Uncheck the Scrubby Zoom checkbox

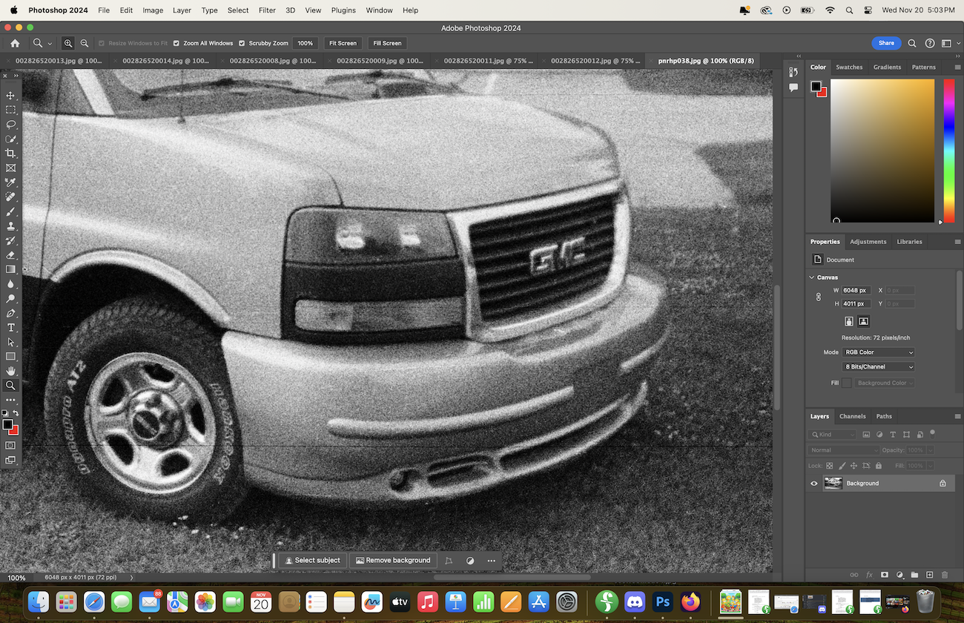click(242, 43)
